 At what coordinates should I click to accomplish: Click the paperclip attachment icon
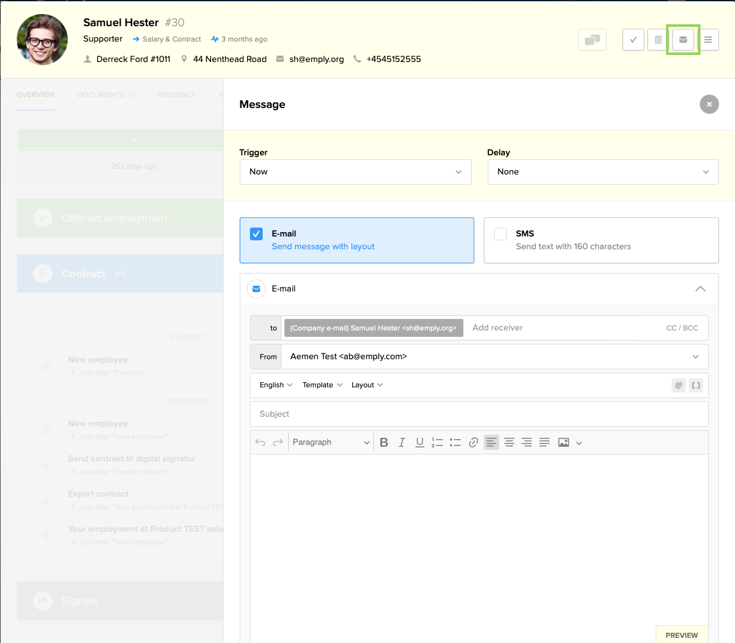click(678, 385)
